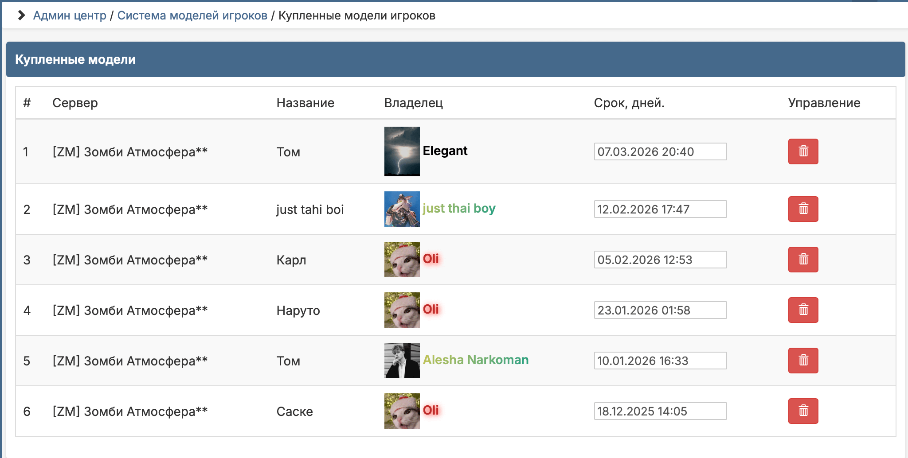Delete the "just tahi boi" model
The height and width of the screenshot is (458, 908).
[x=803, y=209]
